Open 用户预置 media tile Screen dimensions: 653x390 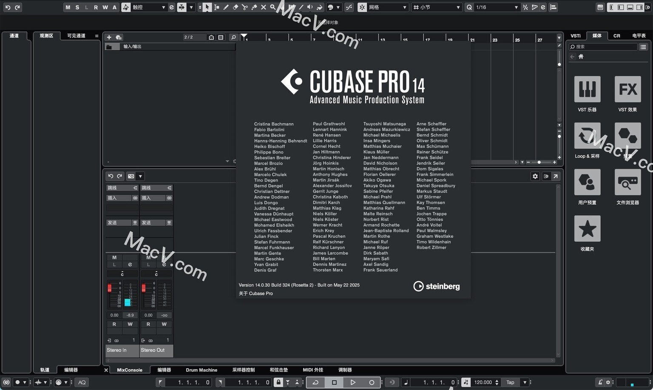587,182
